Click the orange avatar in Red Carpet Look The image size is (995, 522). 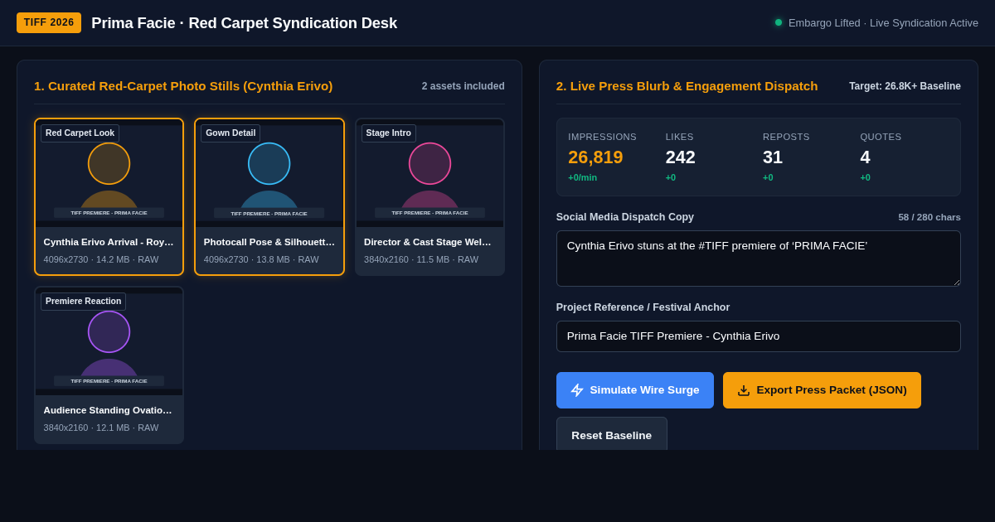109,163
